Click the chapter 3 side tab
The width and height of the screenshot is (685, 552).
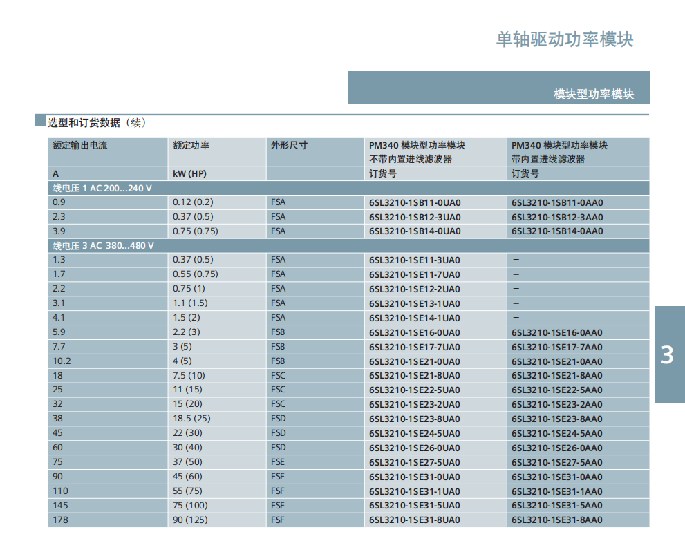668,354
